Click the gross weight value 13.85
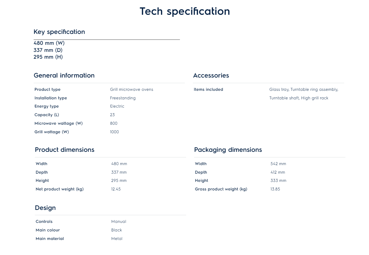The image size is (369, 255). 275,189
